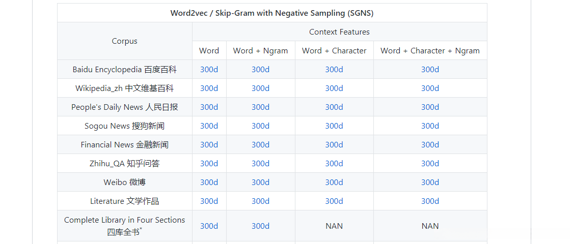
Task: Click the Corpus column header
Action: pyautogui.click(x=125, y=41)
